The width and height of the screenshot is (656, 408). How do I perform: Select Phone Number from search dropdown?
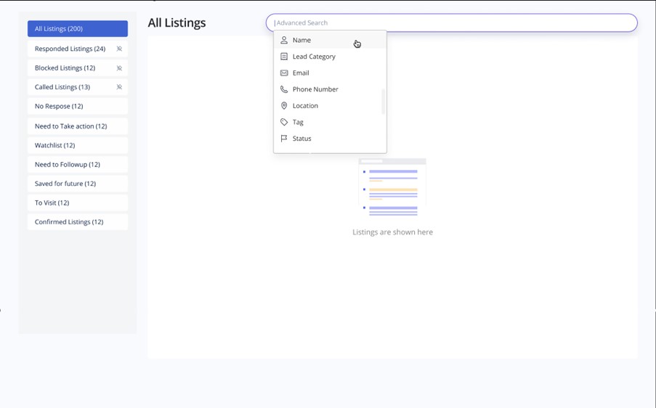(x=315, y=89)
